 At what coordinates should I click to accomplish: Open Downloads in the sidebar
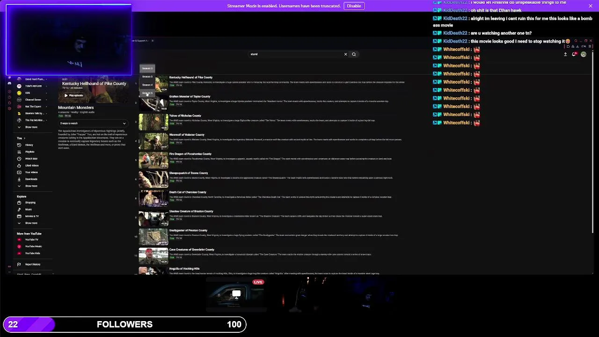(x=31, y=179)
